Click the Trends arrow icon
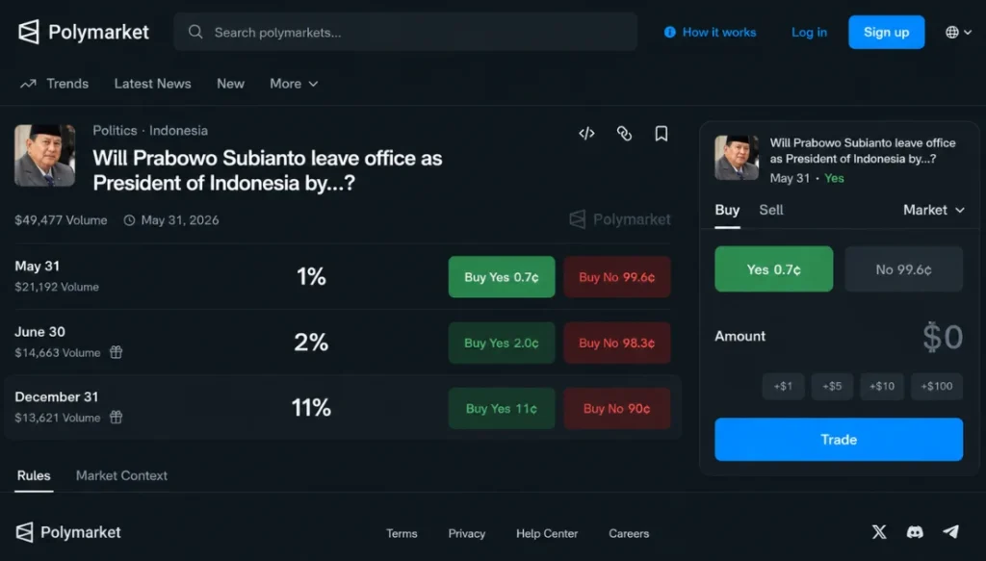This screenshot has height=561, width=986. point(28,84)
